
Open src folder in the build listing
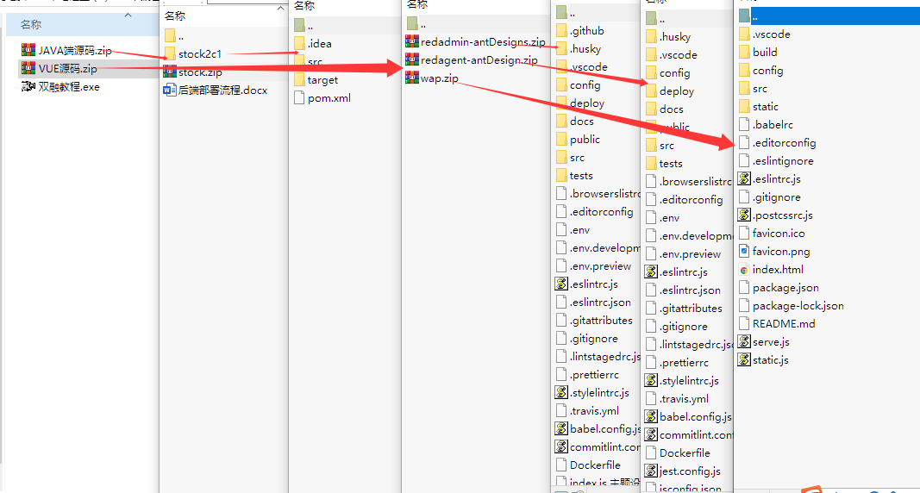[754, 89]
